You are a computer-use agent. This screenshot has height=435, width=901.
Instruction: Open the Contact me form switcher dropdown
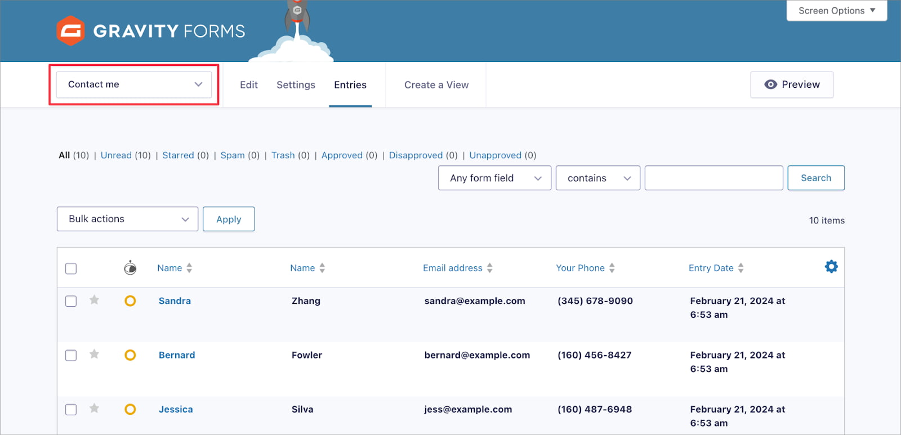[x=134, y=84]
